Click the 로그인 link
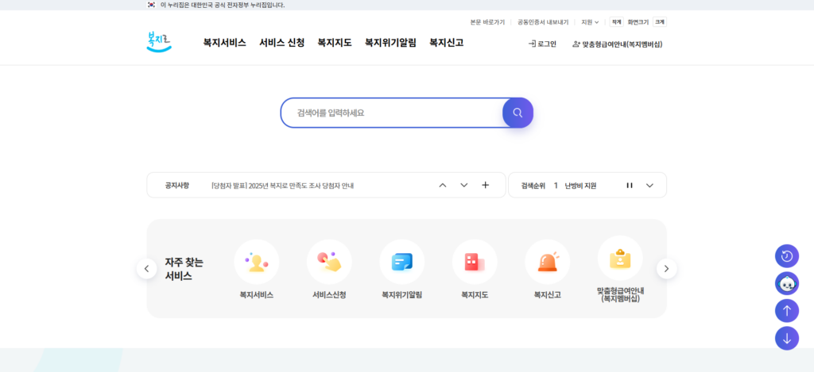This screenshot has width=814, height=372. coord(543,44)
